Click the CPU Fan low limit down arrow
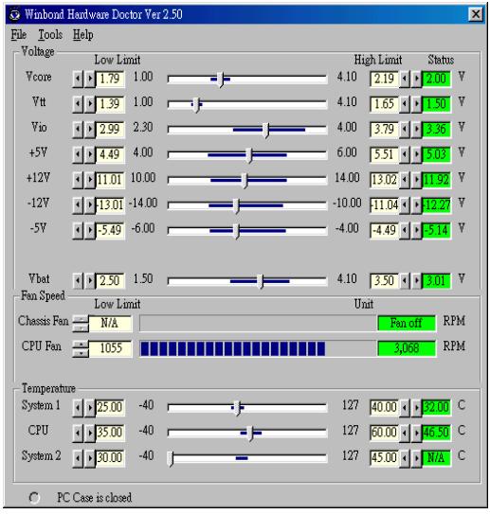The width and height of the screenshot is (490, 514). (81, 353)
